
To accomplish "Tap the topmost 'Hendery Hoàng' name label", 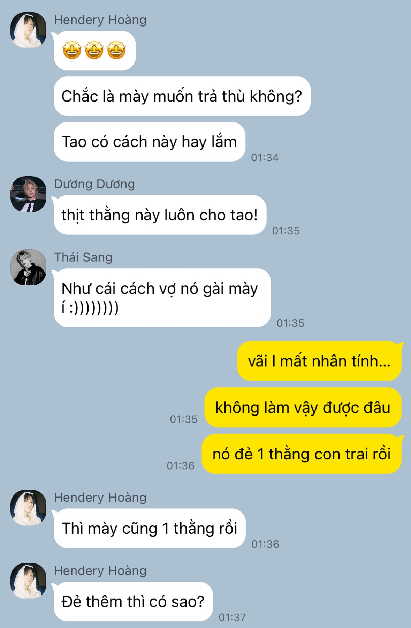I will 100,20.
